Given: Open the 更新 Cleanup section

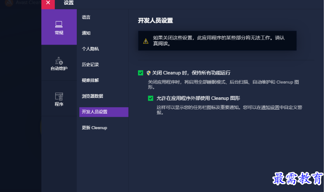Looking at the screenshot, I should [x=94, y=128].
